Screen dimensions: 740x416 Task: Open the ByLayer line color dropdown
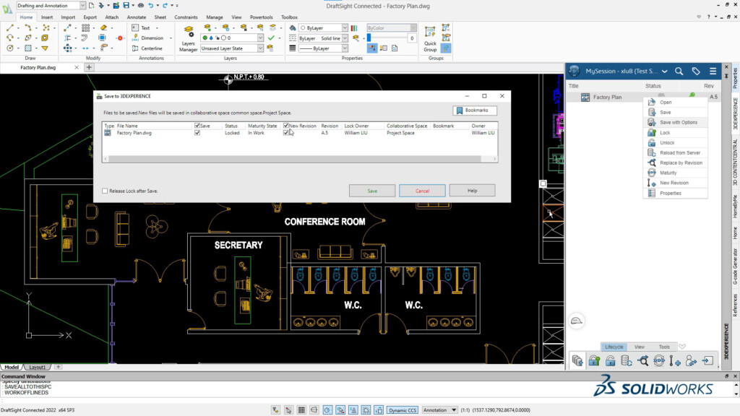tap(345, 27)
